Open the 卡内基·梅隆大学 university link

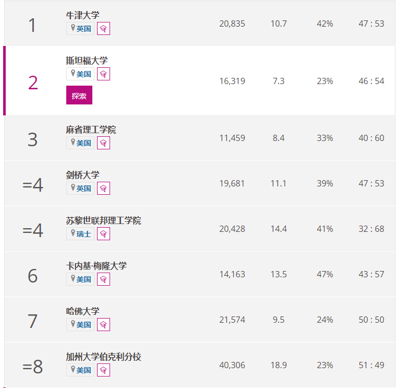point(96,266)
